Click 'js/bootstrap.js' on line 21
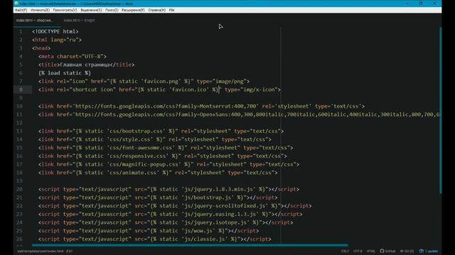Image resolution: width=455 pixels, height=255 pixels. pos(208,198)
